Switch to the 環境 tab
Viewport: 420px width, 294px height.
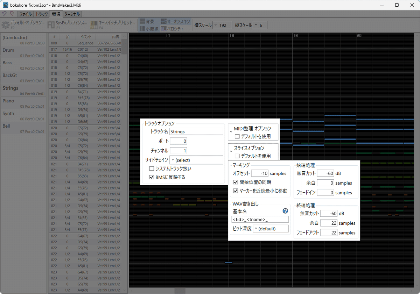pyautogui.click(x=56, y=14)
